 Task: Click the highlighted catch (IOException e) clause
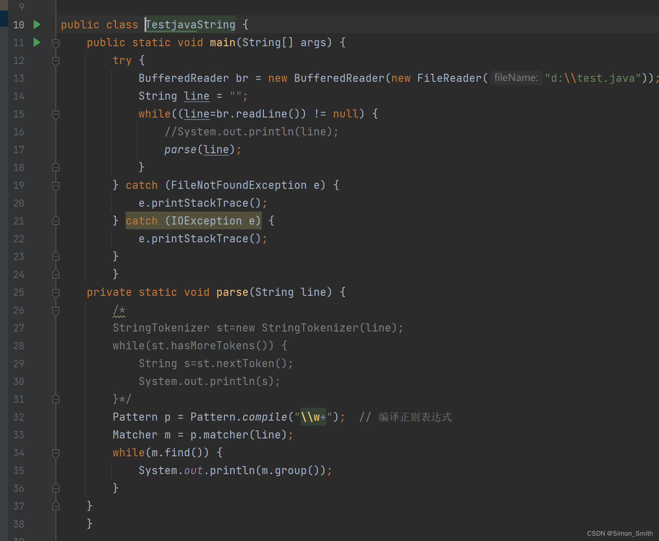tap(194, 221)
